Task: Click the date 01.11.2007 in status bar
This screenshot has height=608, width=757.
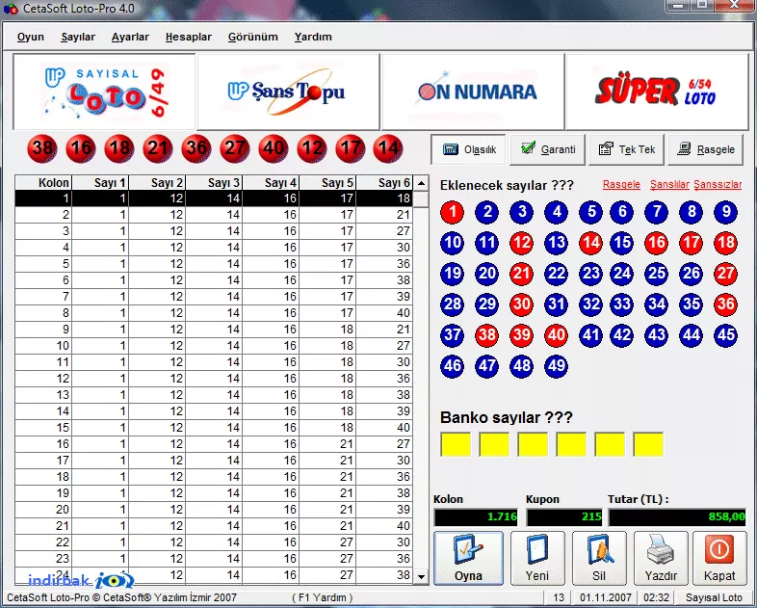Action: point(606,597)
